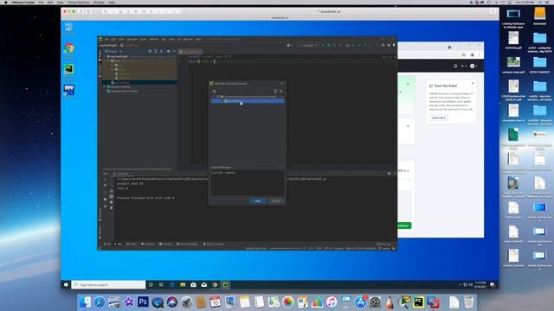Open PyCharm Window menu
This screenshot has height=311, width=554.
coord(189,39)
